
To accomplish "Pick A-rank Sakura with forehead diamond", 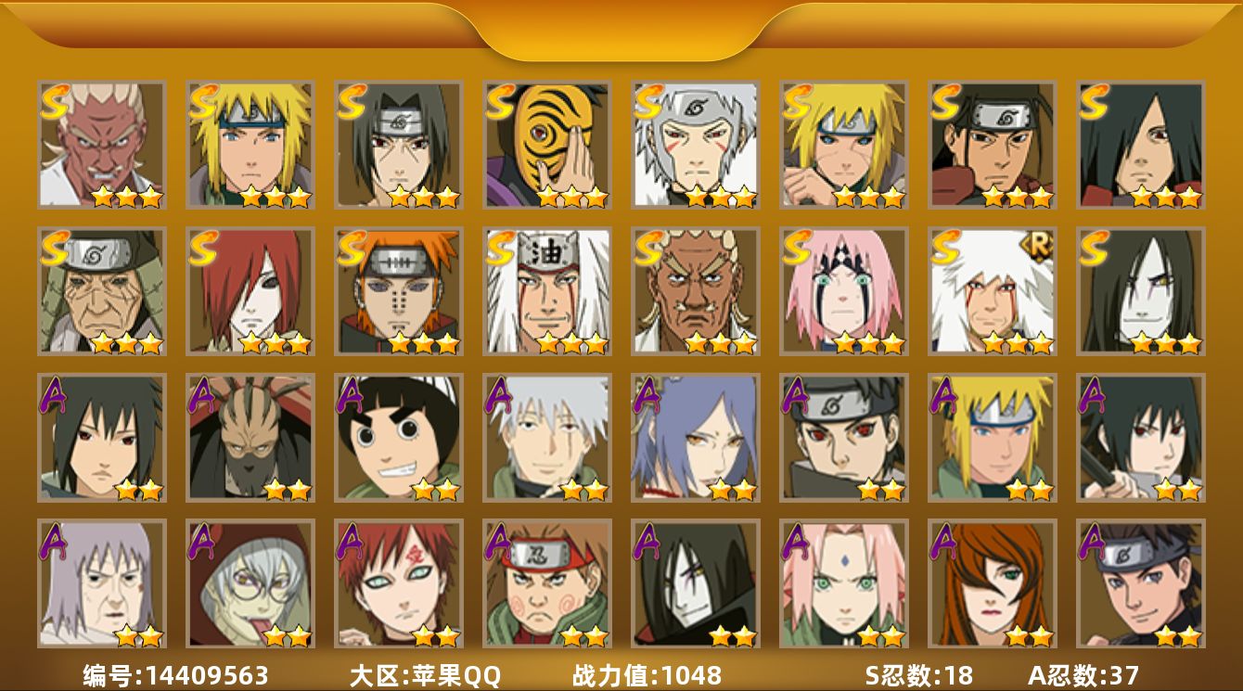I will click(x=844, y=583).
